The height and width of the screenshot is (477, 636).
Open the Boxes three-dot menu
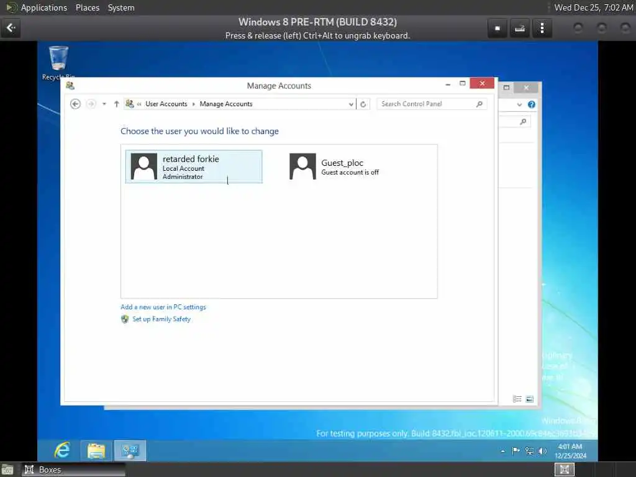click(542, 29)
